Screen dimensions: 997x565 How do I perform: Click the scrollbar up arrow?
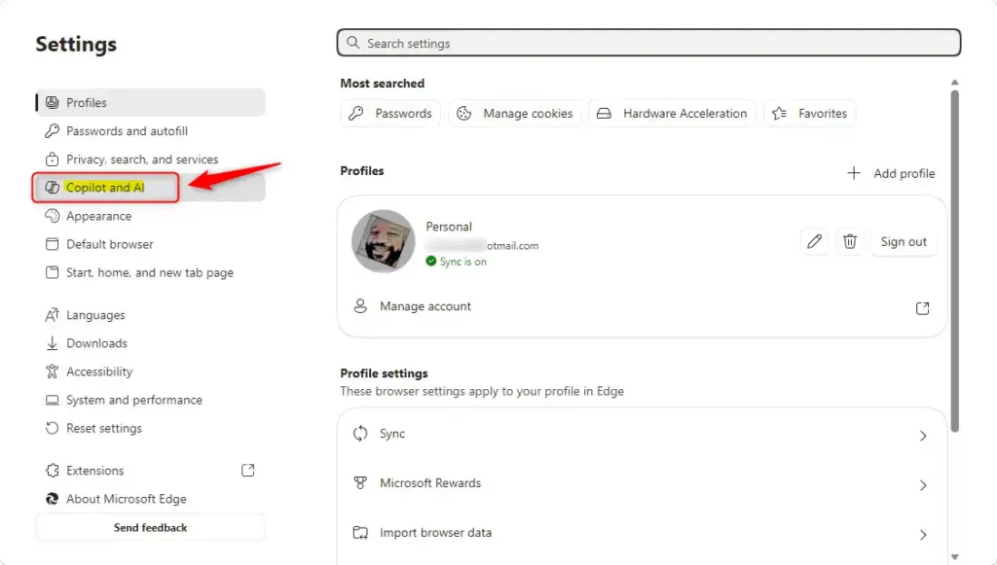click(954, 83)
